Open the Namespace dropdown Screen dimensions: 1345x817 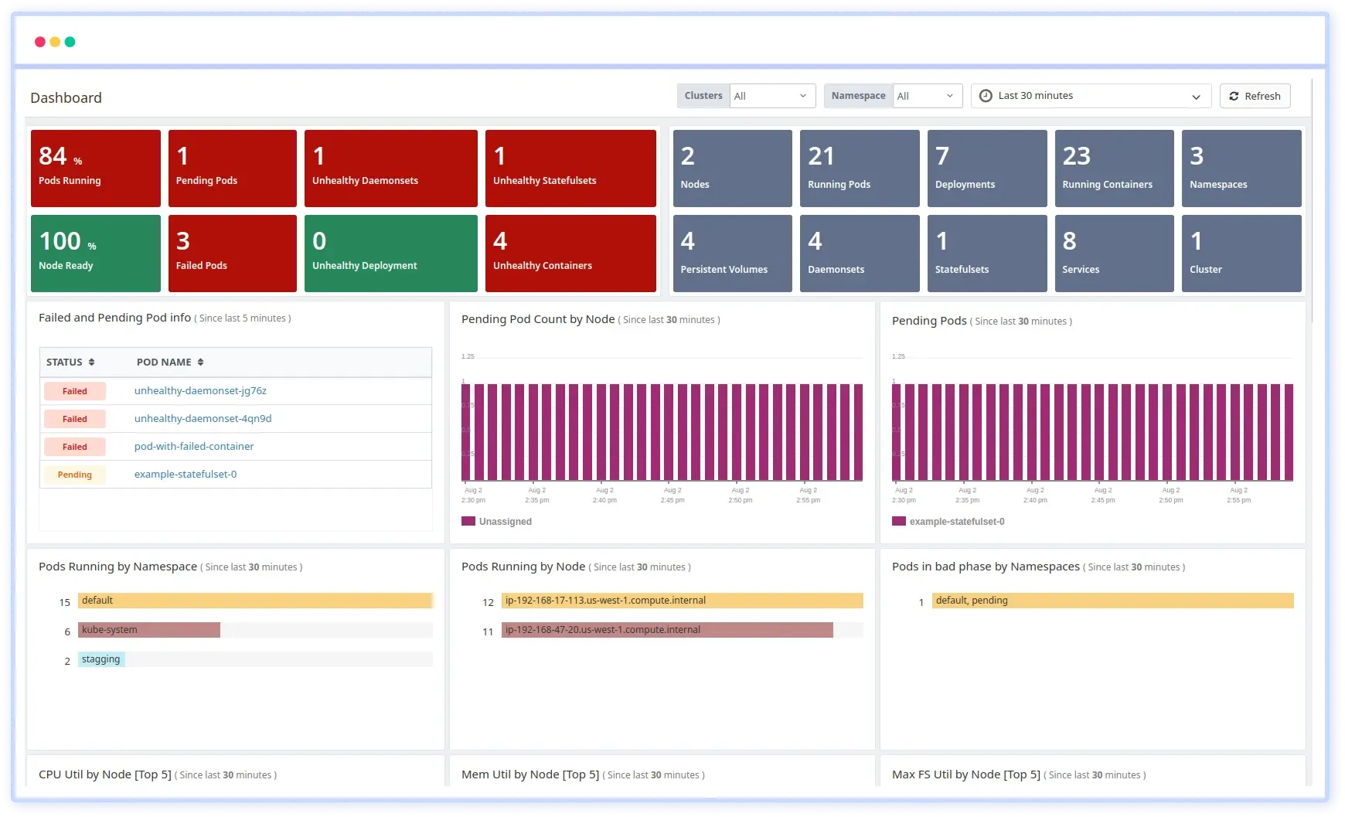[x=928, y=96]
